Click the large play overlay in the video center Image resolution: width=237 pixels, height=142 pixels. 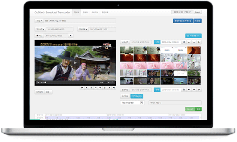75,63
